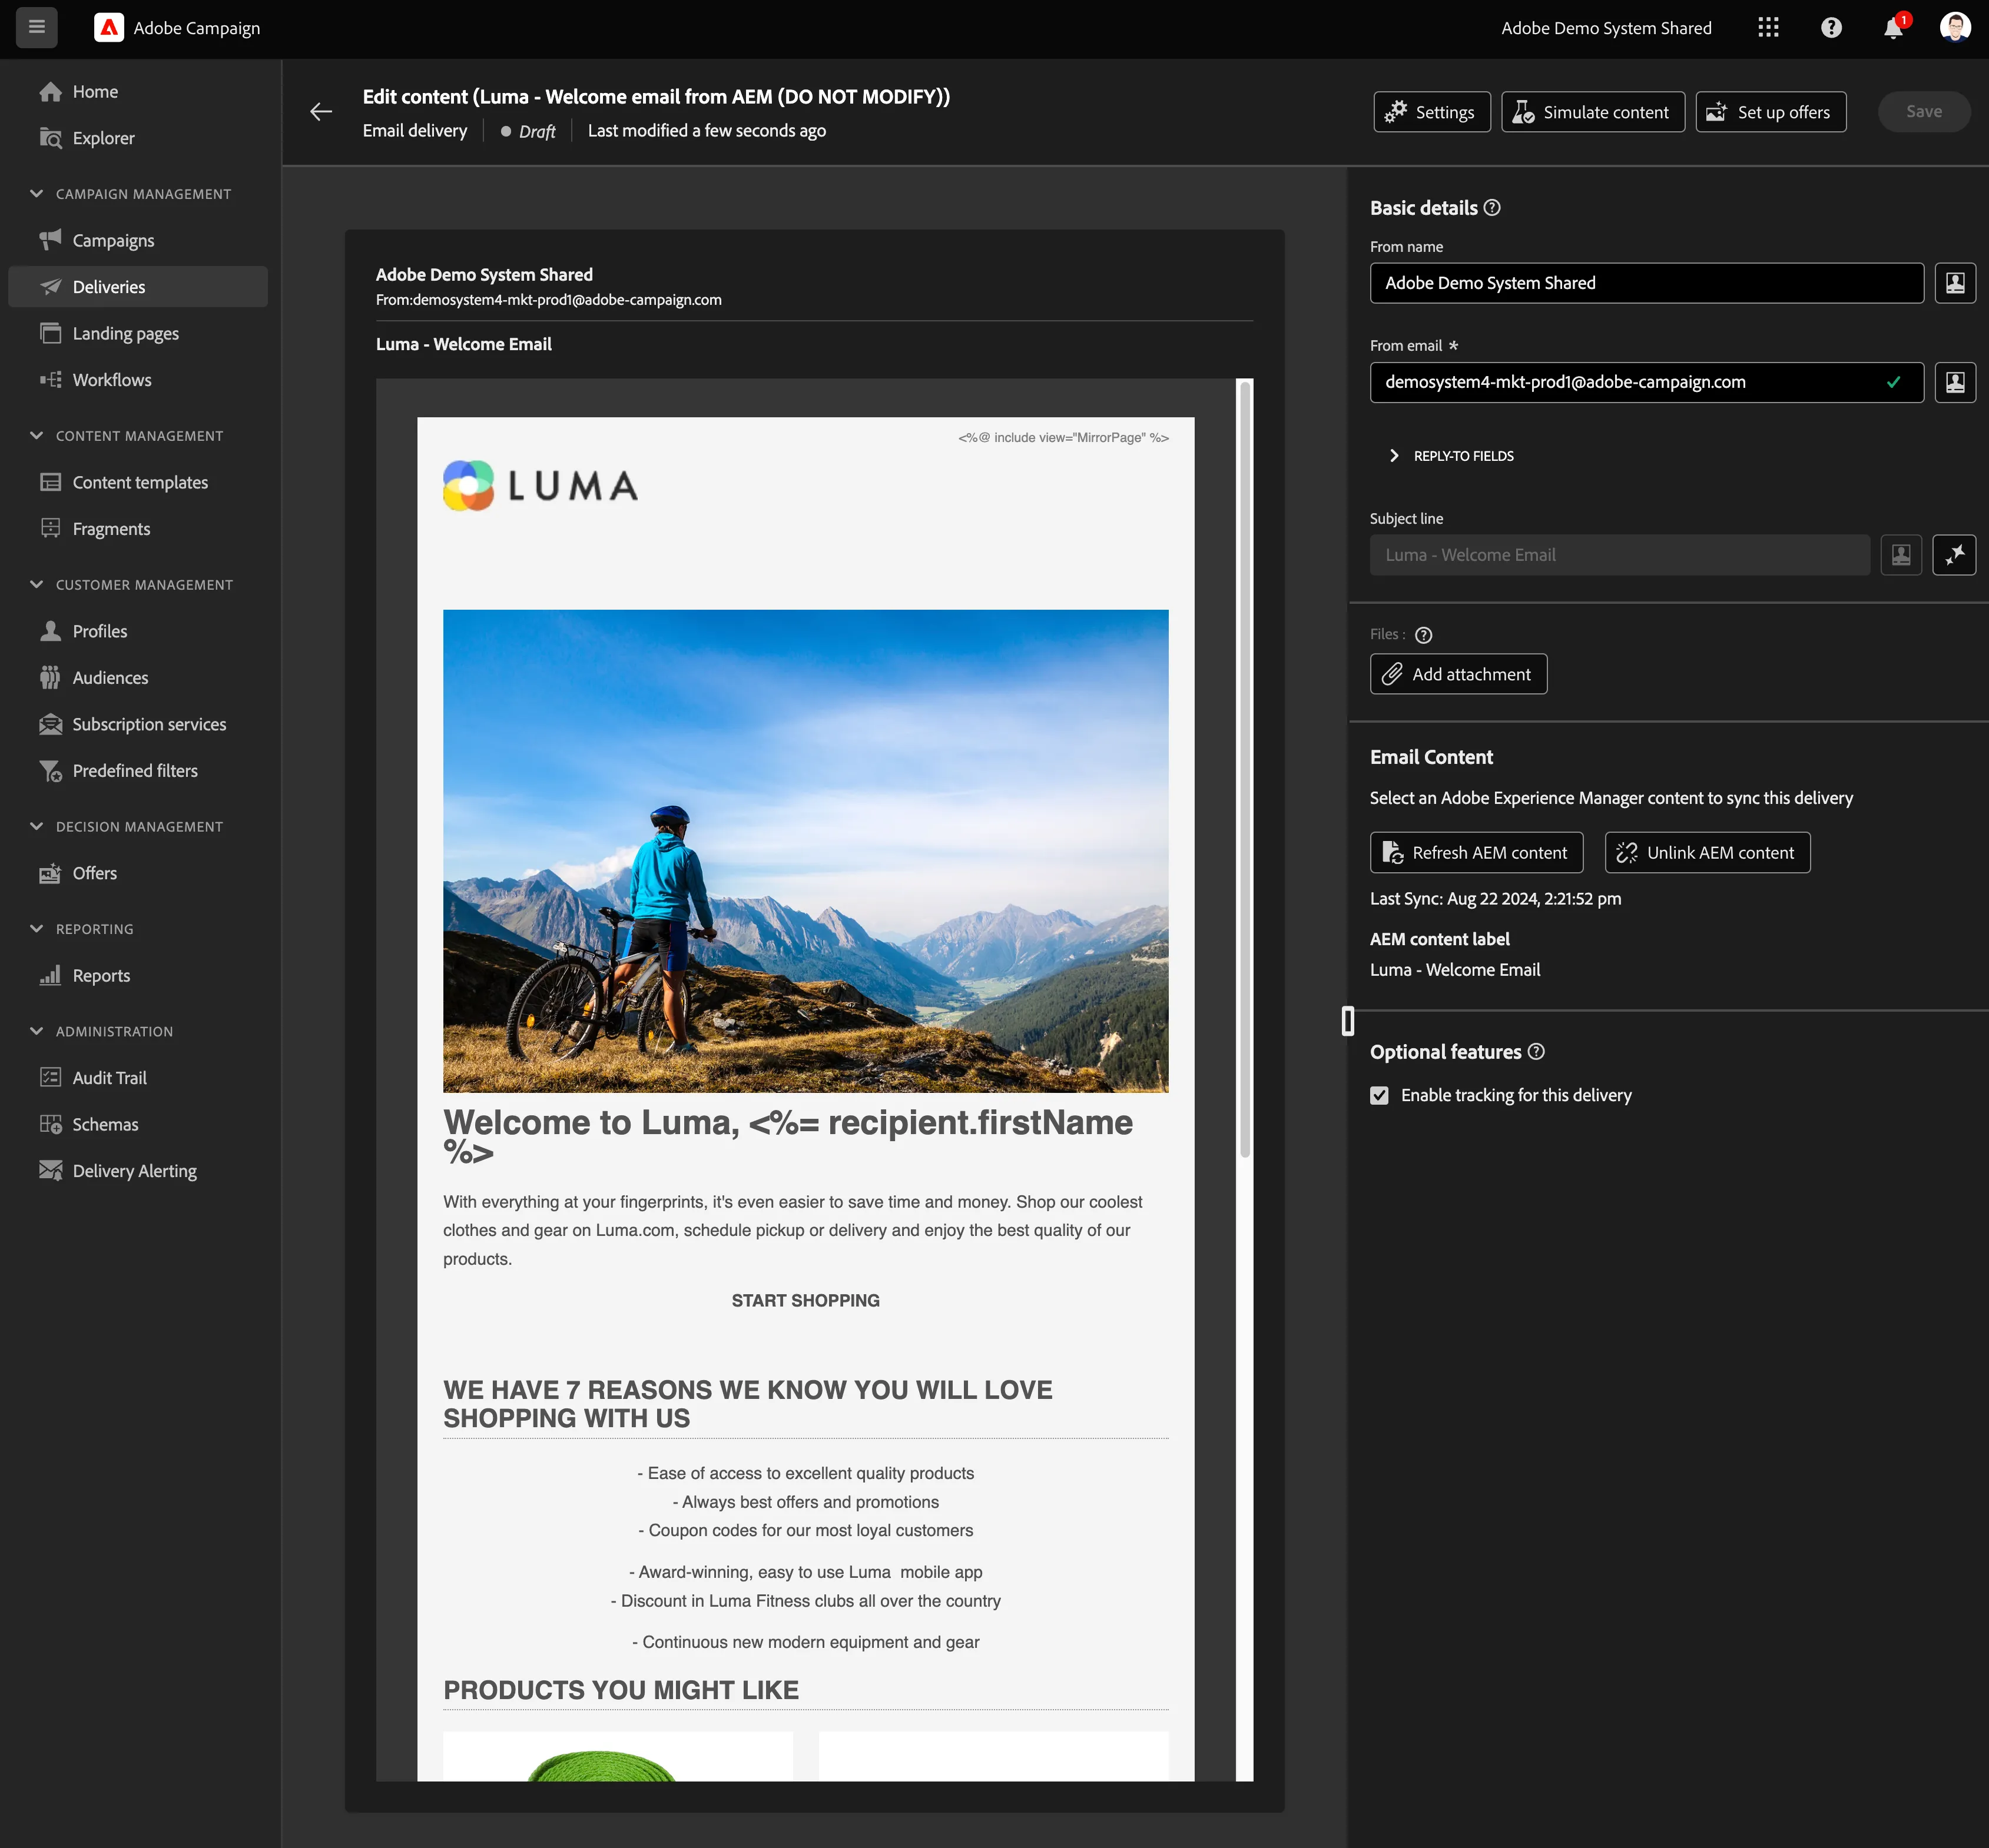The width and height of the screenshot is (1989, 1848).
Task: Go to Campaigns
Action: pos(138,240)
